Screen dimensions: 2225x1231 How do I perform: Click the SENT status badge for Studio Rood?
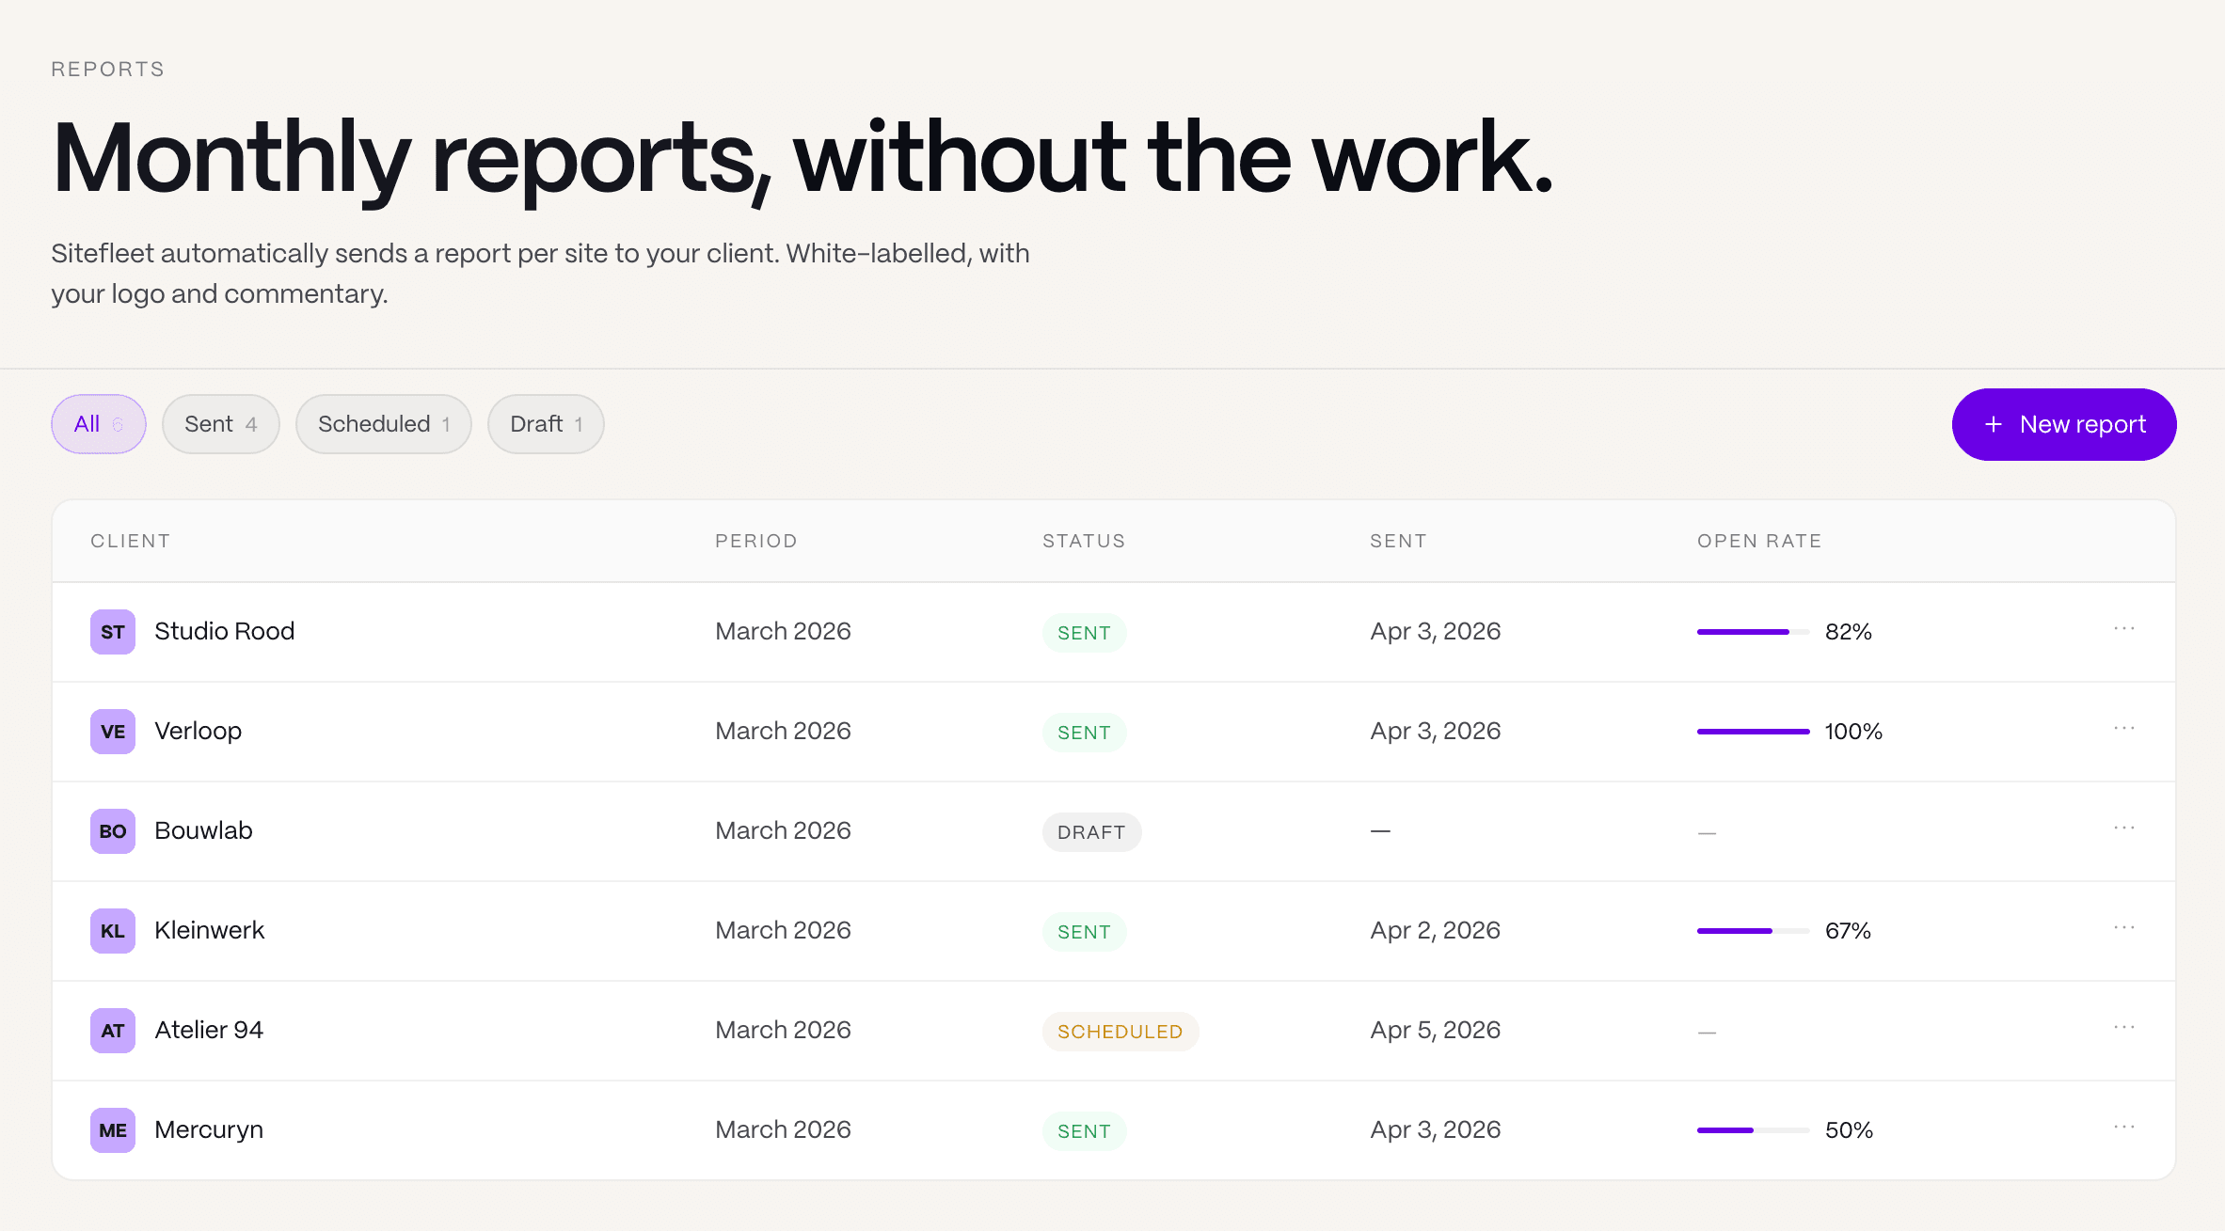pos(1084,632)
